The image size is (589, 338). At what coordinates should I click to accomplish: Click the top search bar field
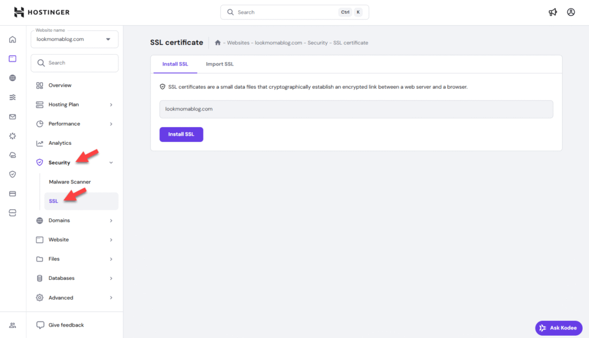click(294, 12)
